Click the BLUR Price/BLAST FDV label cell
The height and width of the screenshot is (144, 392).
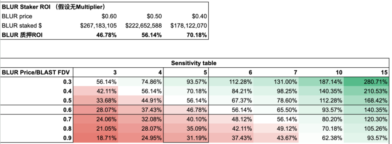pyautogui.click(x=37, y=73)
